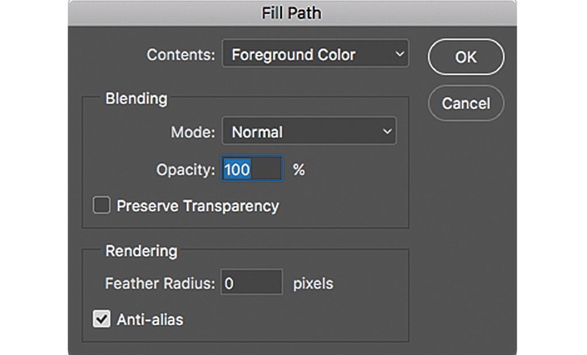Click Cancel to abort filling the path
Image resolution: width=587 pixels, height=355 pixels.
(x=465, y=104)
